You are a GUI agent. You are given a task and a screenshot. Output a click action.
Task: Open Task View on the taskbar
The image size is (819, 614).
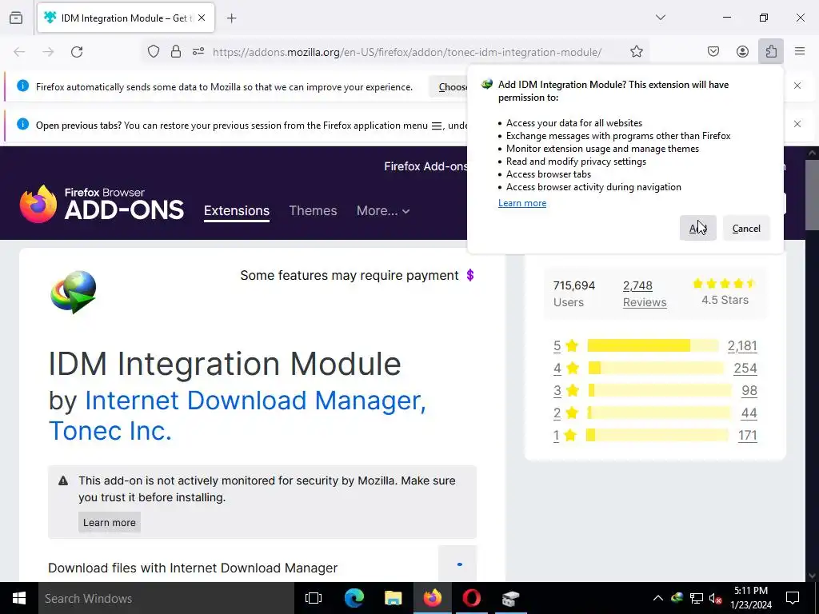314,598
